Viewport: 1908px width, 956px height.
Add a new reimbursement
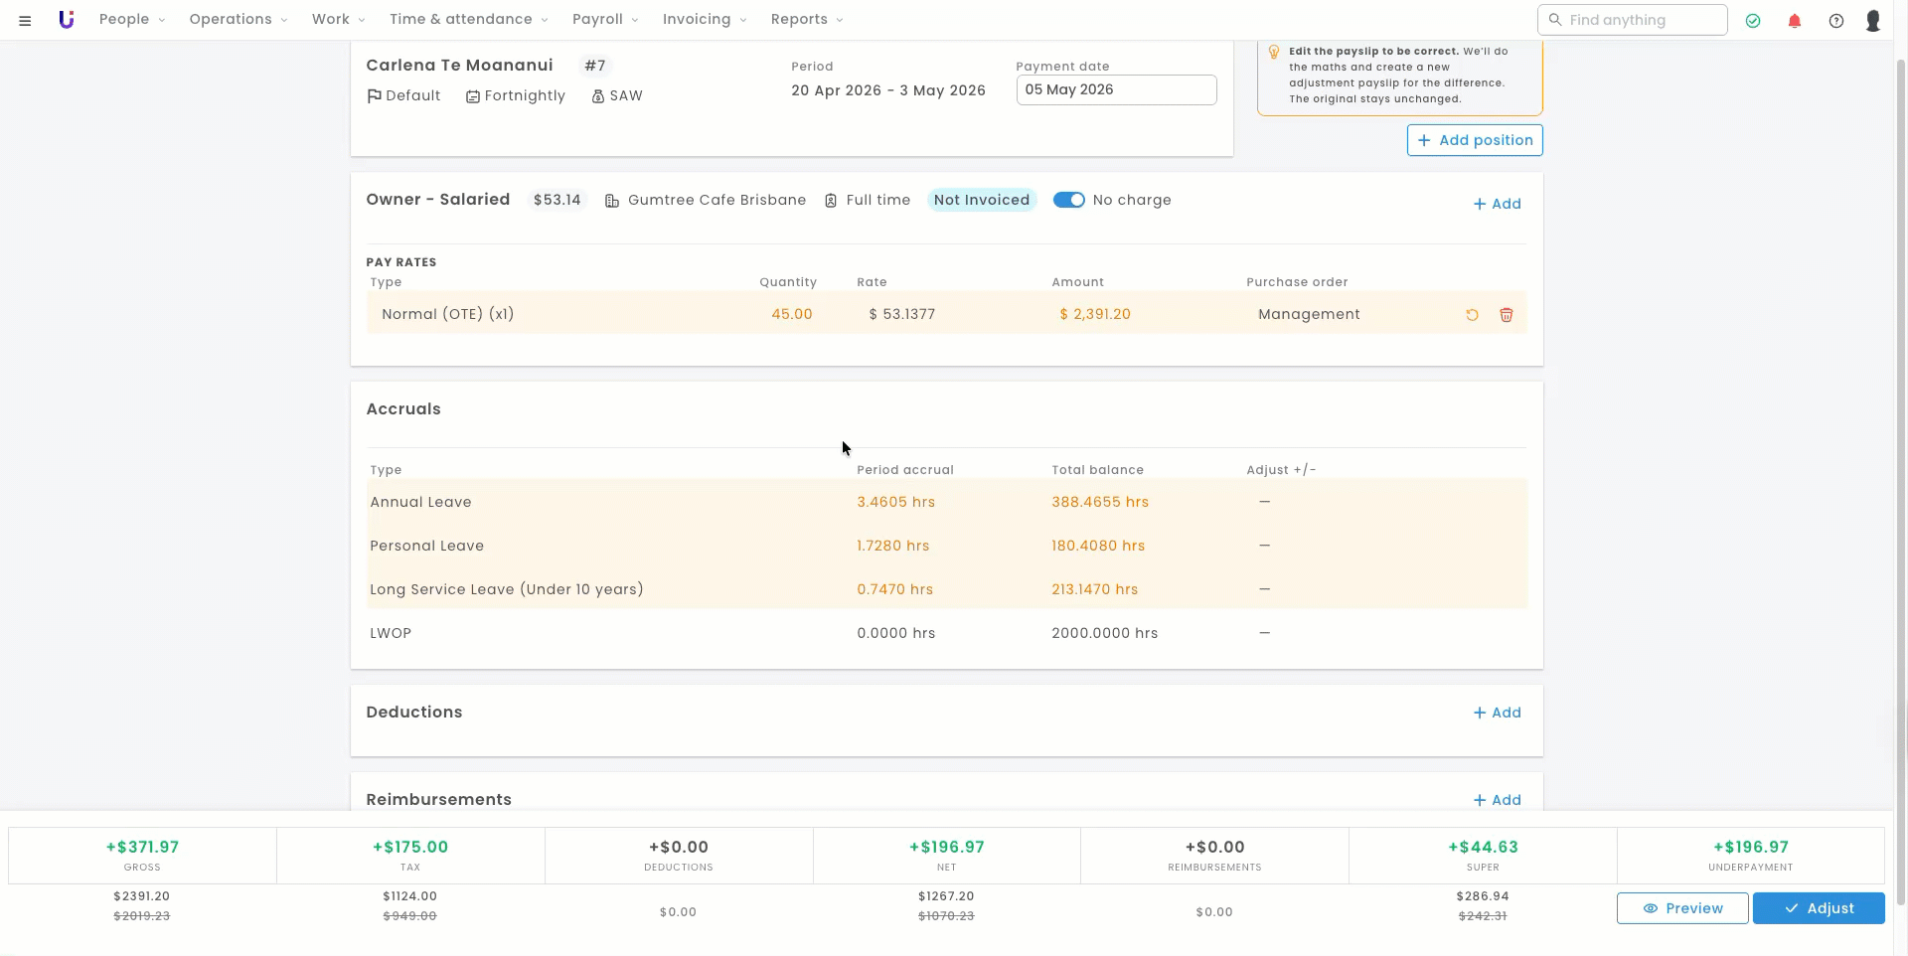[x=1497, y=800]
